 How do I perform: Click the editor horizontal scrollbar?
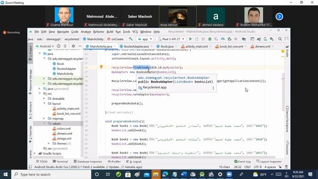click(x=187, y=157)
